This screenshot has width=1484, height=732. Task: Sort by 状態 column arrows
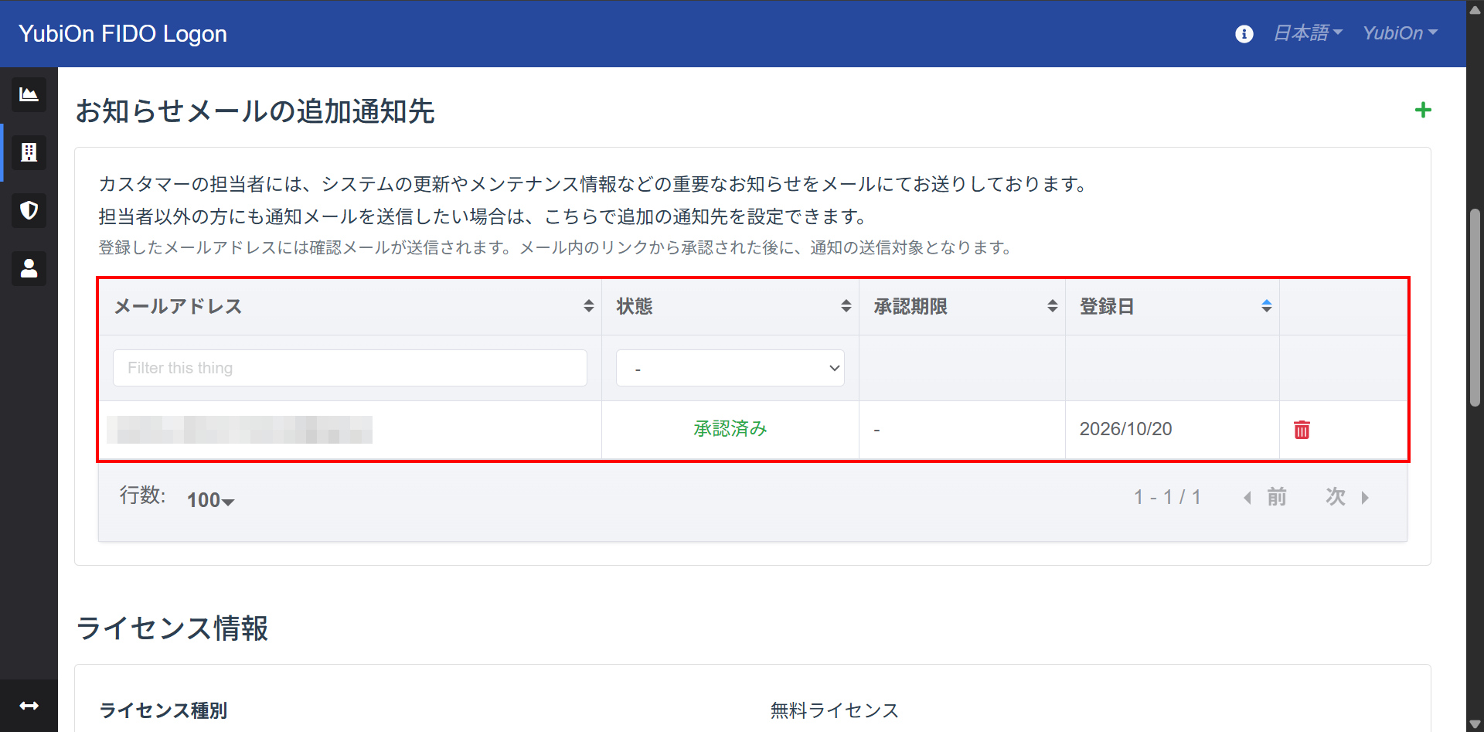[846, 306]
